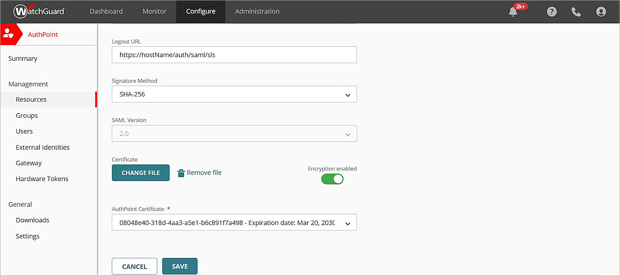Click the SAVE button
This screenshot has width=620, height=276.
pyautogui.click(x=180, y=266)
